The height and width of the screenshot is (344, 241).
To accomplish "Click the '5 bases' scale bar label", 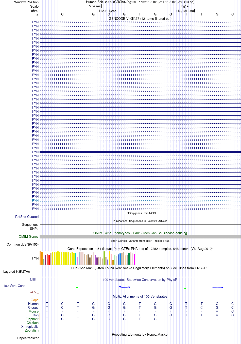I will click(95, 6).
